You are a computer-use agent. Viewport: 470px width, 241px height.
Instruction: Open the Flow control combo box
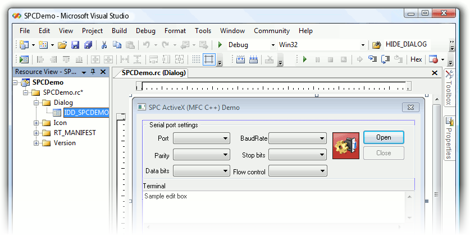(298, 171)
